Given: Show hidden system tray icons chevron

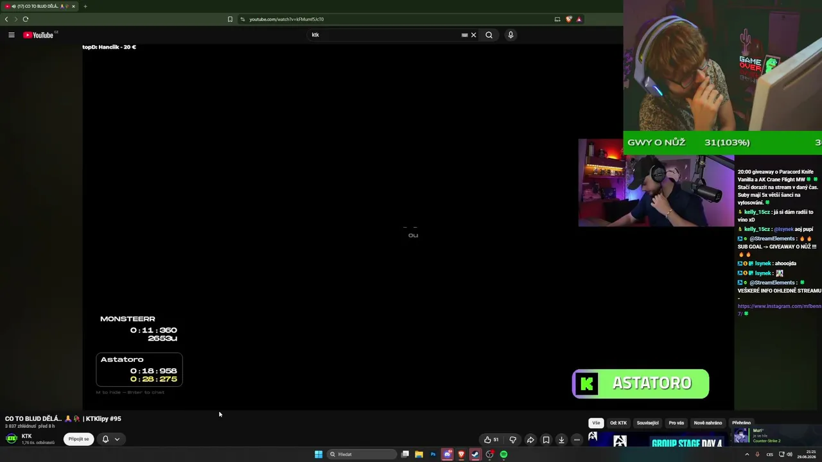Looking at the screenshot, I should tap(747, 454).
